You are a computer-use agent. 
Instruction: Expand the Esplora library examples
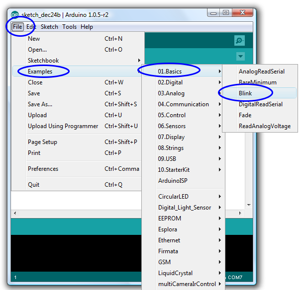pyautogui.click(x=184, y=229)
